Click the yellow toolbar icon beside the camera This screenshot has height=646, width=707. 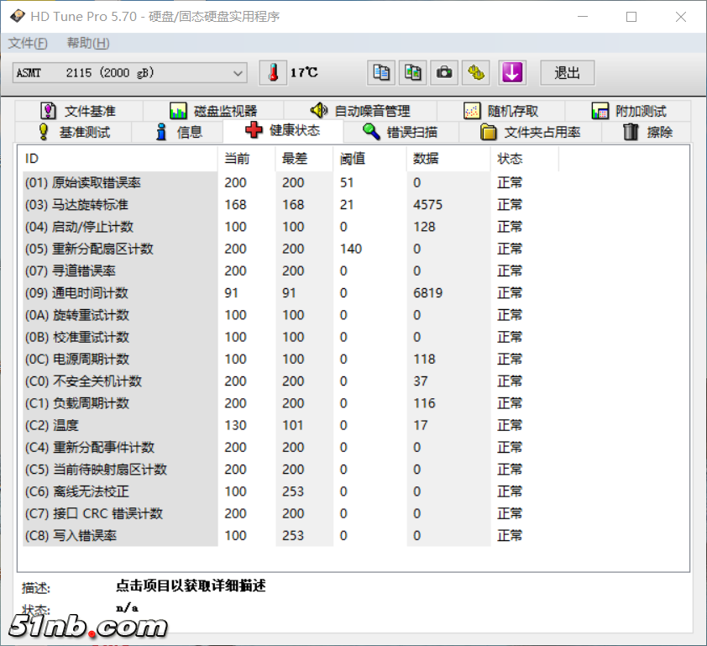point(477,72)
